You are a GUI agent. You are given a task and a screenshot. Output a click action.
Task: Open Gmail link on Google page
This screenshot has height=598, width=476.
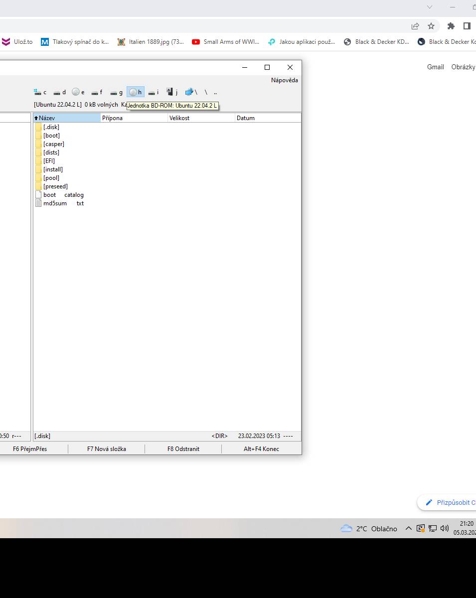[435, 67]
